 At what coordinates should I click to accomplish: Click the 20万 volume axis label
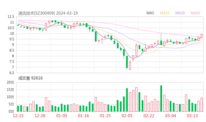(10, 82)
